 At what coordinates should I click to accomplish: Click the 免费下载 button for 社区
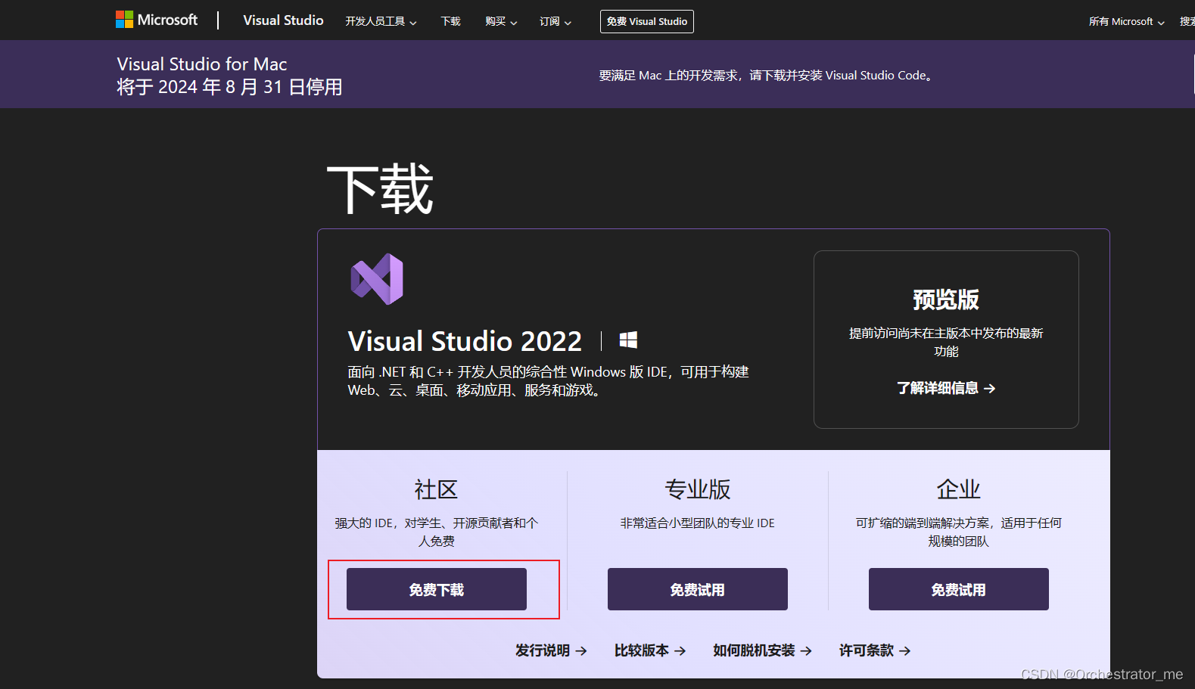pos(437,589)
